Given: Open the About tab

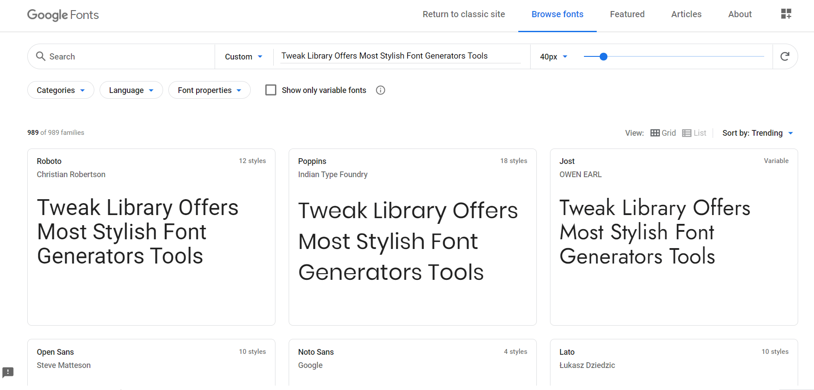Looking at the screenshot, I should coord(740,14).
